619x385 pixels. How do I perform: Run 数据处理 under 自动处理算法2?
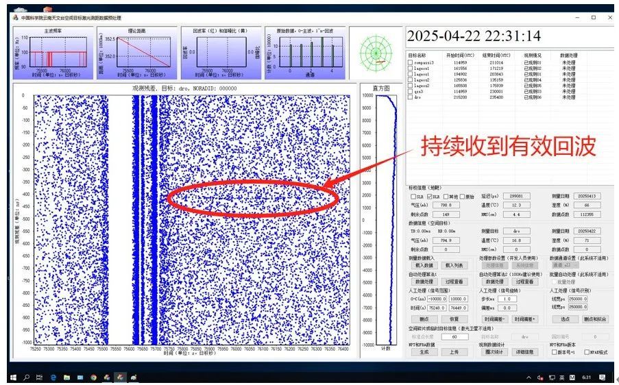tap(495, 282)
